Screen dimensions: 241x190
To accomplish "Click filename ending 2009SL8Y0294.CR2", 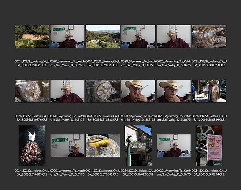I will pos(209,173).
